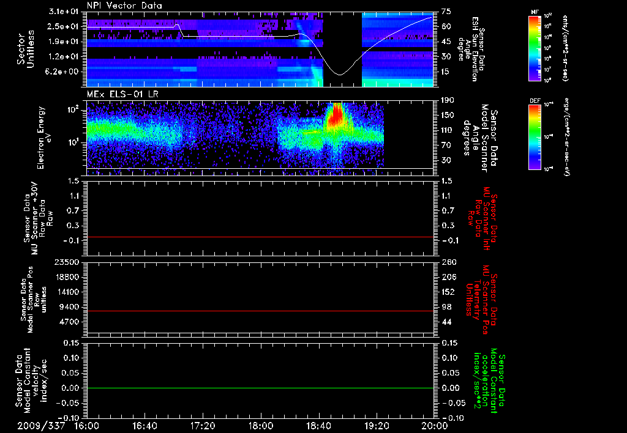
Task: Click the '23500' scanner position tick label
Action: point(67,262)
